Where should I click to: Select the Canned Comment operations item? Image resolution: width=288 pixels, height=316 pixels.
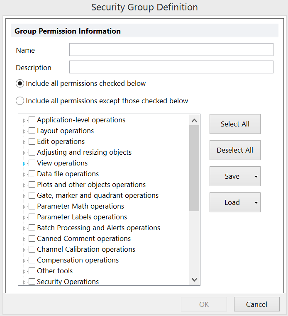pos(84,239)
